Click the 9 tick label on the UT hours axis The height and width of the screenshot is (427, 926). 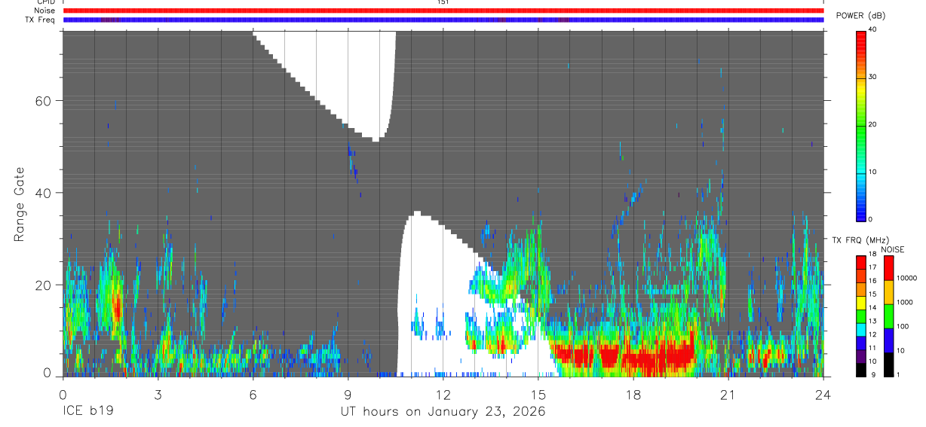coord(348,394)
